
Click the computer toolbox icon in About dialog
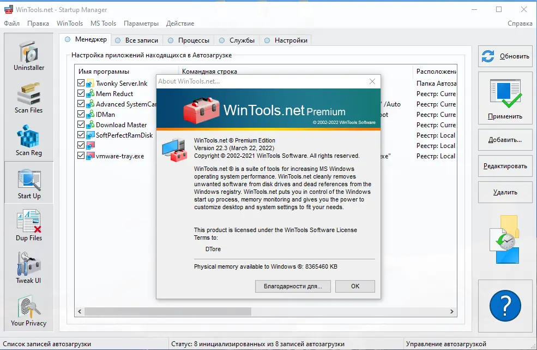[x=174, y=150]
